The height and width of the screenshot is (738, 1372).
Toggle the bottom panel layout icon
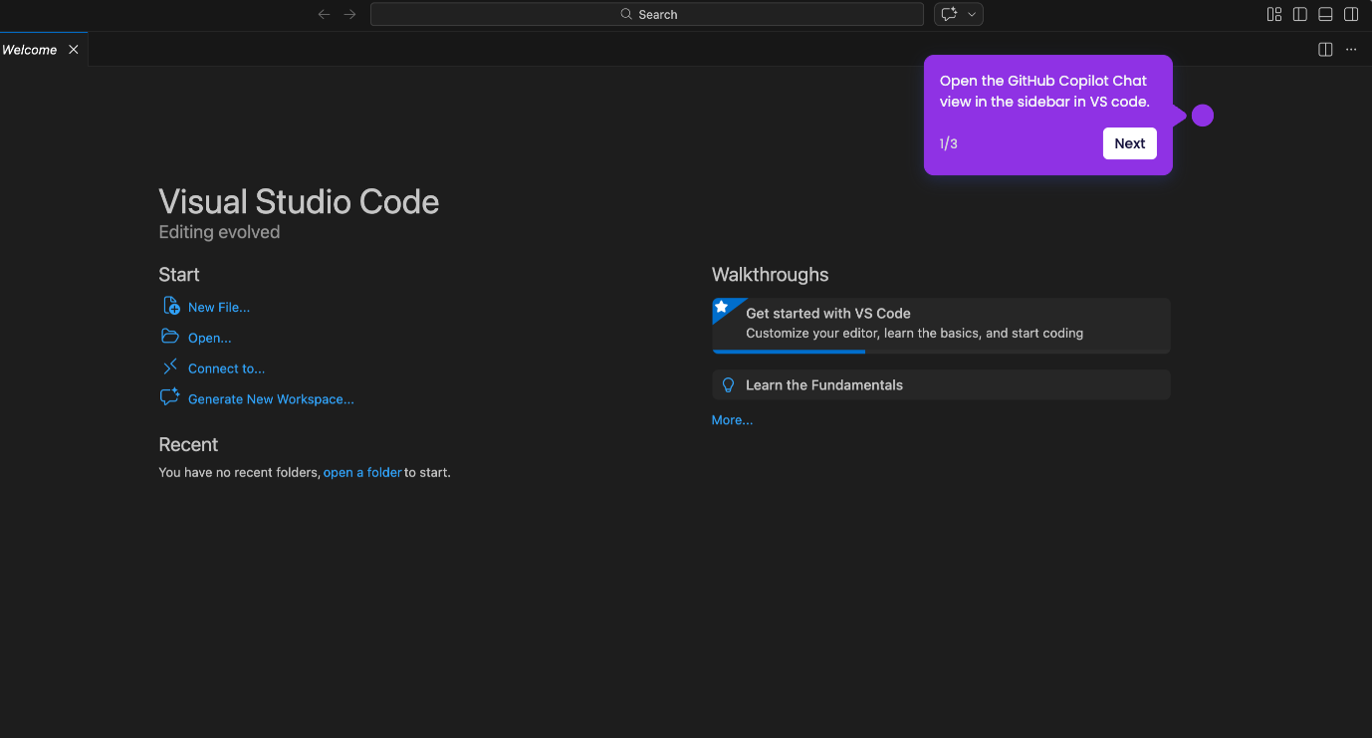coord(1325,14)
